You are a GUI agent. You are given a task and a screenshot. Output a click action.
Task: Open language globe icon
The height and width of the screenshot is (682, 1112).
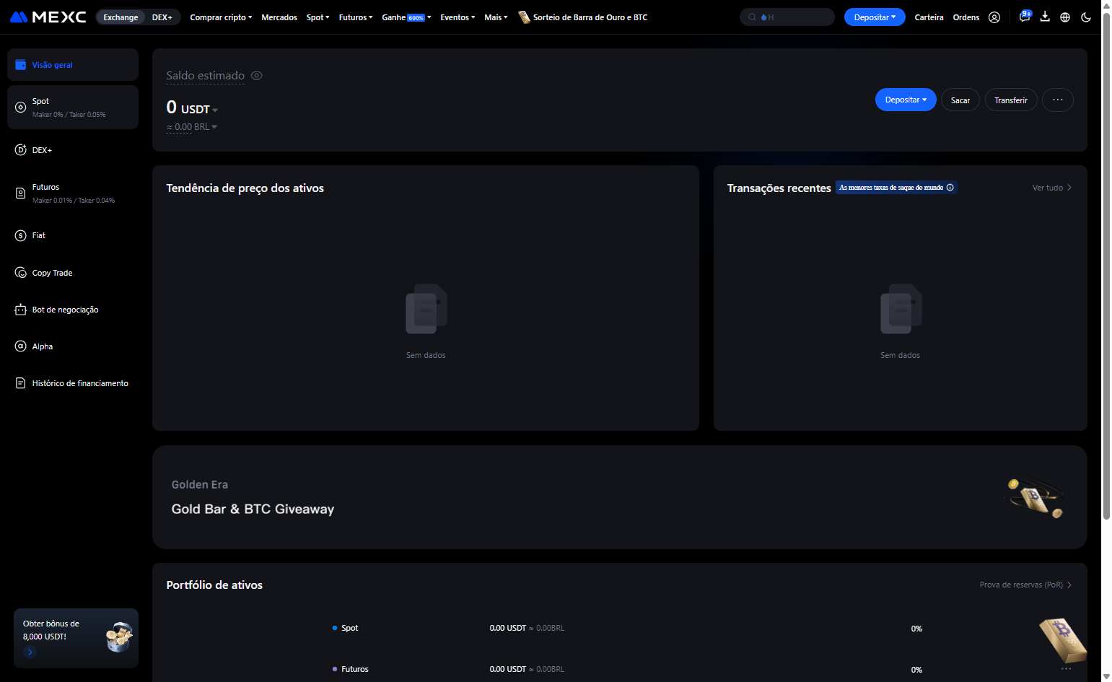1065,17
